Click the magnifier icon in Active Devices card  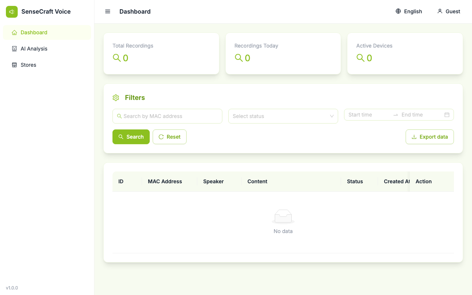pos(360,58)
